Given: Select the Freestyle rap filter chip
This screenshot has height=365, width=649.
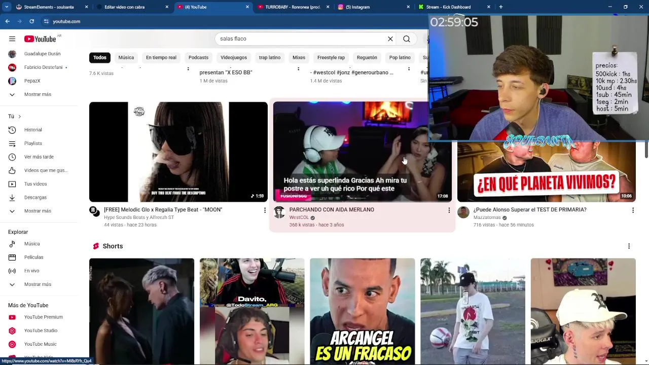Looking at the screenshot, I should pos(331,57).
